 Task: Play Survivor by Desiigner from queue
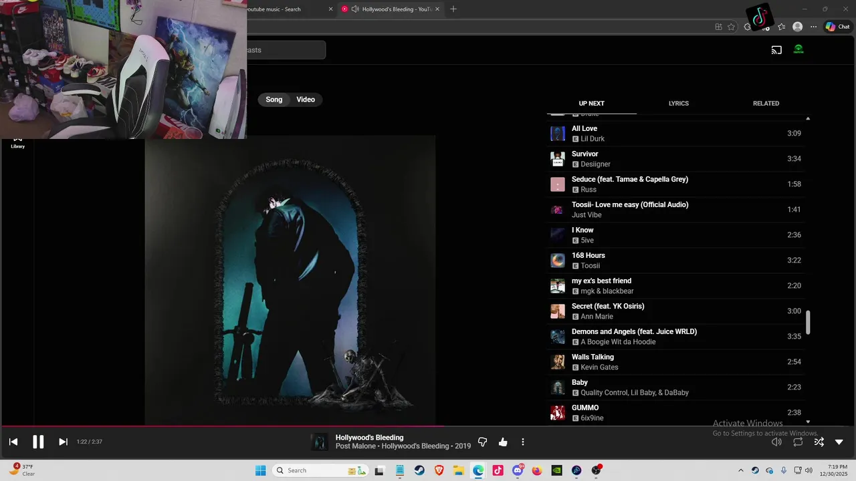(675, 159)
